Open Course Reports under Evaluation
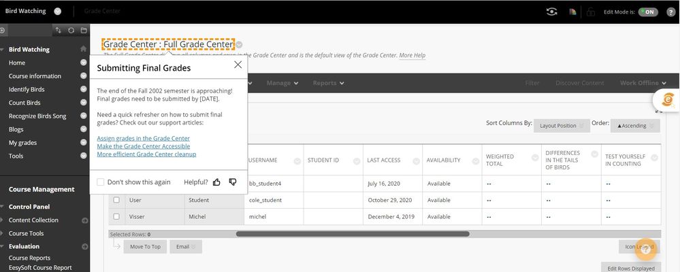680x272 pixels. tap(29, 258)
